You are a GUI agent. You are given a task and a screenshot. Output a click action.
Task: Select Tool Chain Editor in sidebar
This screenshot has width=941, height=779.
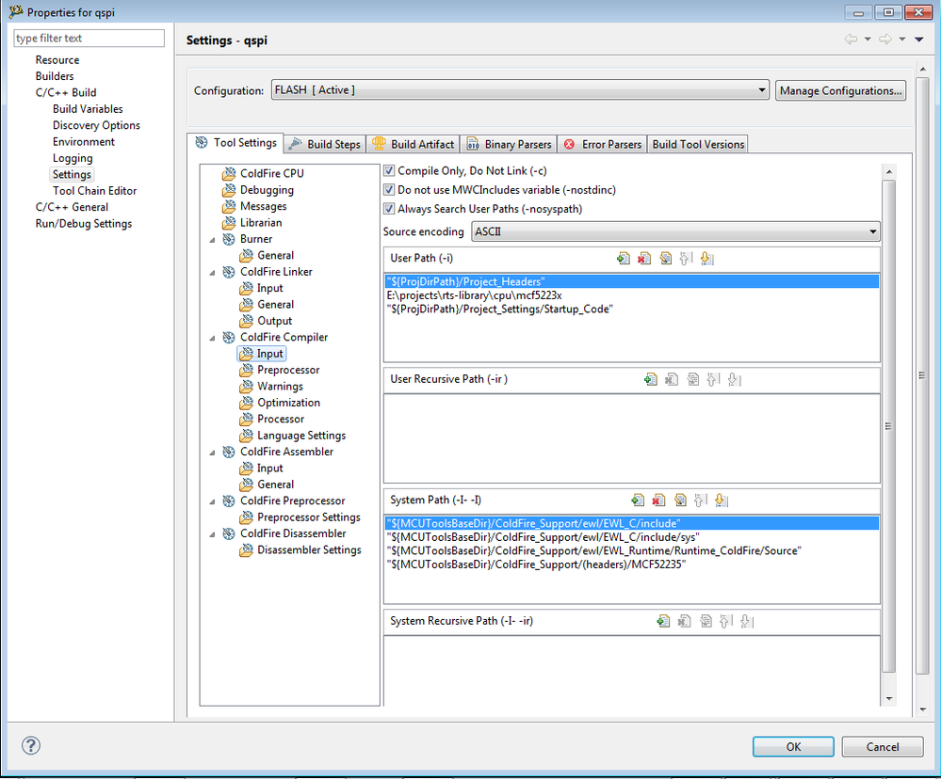[94, 191]
